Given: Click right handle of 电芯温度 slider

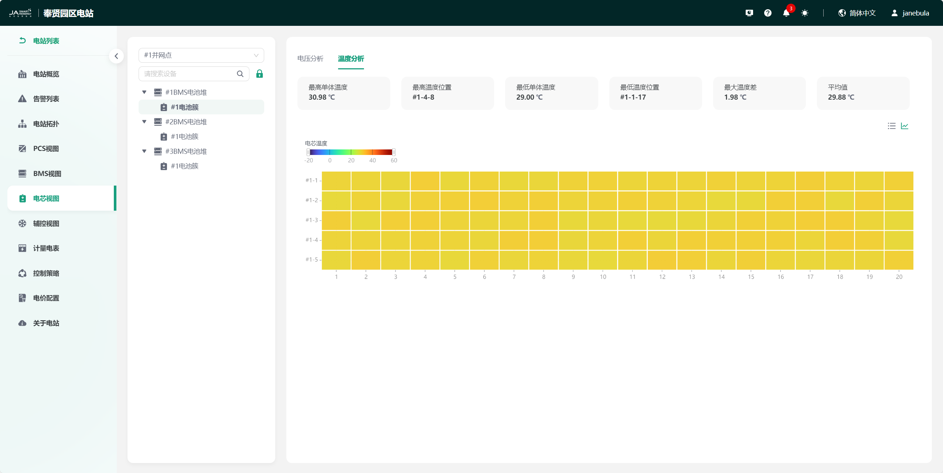Looking at the screenshot, I should tap(394, 152).
